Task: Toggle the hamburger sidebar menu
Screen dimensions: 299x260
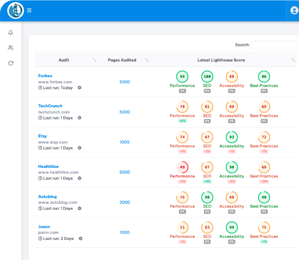Action: point(29,10)
